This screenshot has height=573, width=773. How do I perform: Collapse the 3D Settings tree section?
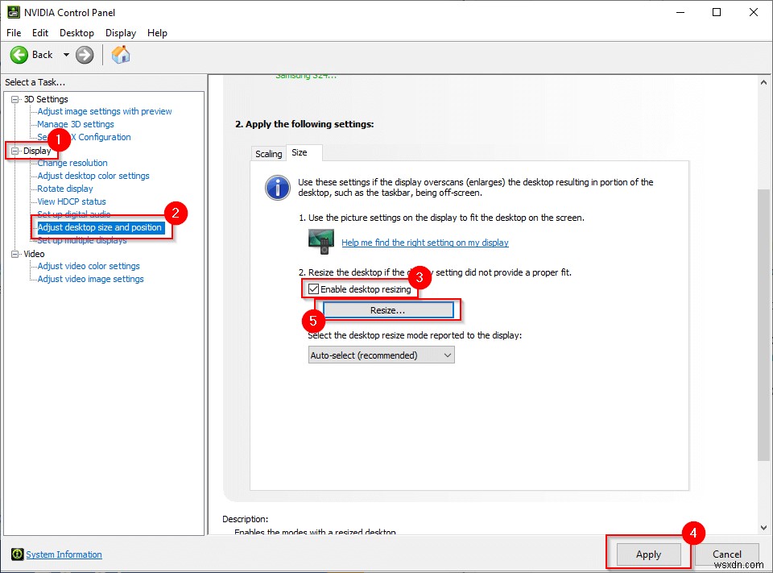tap(14, 98)
